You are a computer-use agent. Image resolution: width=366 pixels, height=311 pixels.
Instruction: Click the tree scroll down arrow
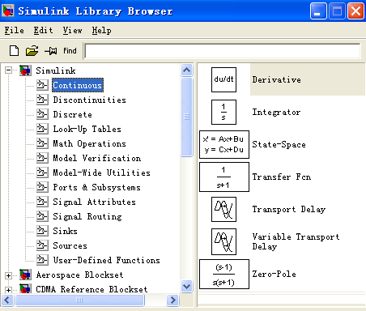[x=187, y=286]
